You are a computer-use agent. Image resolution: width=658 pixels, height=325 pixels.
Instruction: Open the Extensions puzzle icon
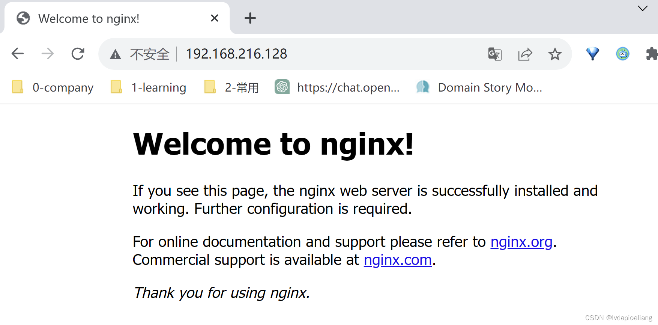pos(652,54)
